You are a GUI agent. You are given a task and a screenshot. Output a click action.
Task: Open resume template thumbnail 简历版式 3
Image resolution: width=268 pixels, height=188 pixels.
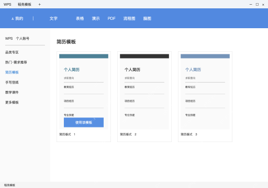[205, 91]
